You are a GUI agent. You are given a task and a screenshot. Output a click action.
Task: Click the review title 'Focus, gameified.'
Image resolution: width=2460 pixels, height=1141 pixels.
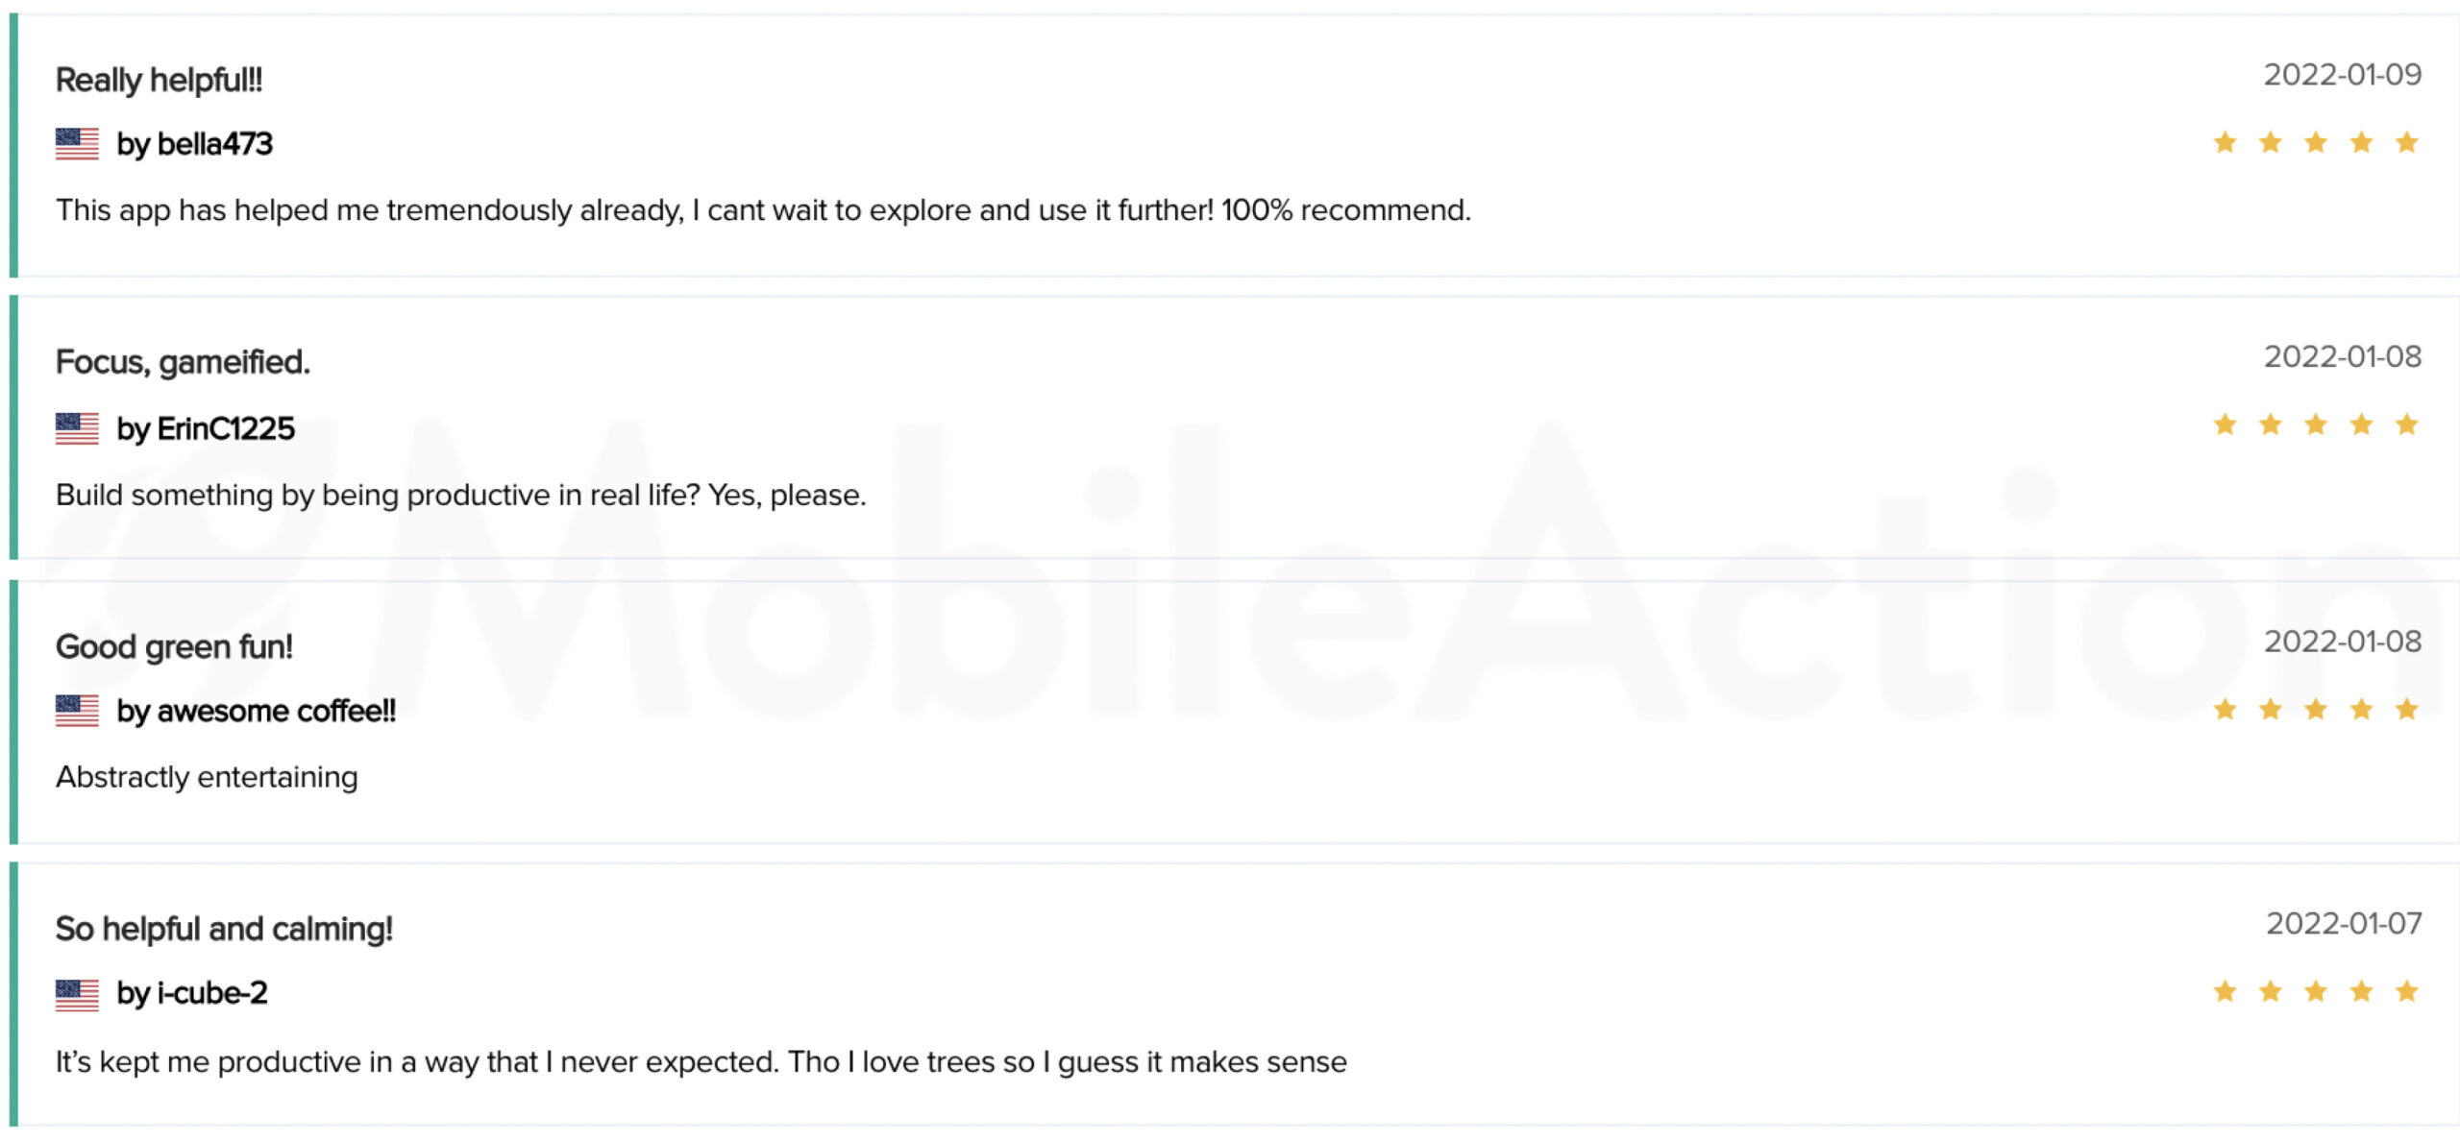(x=183, y=362)
